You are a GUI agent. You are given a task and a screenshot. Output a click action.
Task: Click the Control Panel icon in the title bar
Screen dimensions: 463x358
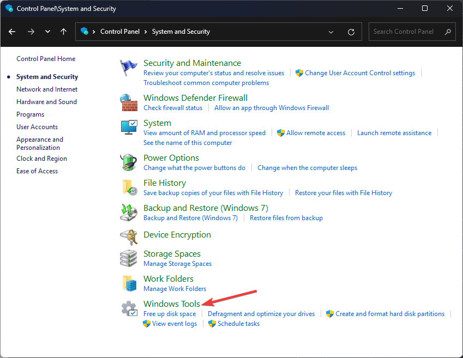tap(9, 8)
